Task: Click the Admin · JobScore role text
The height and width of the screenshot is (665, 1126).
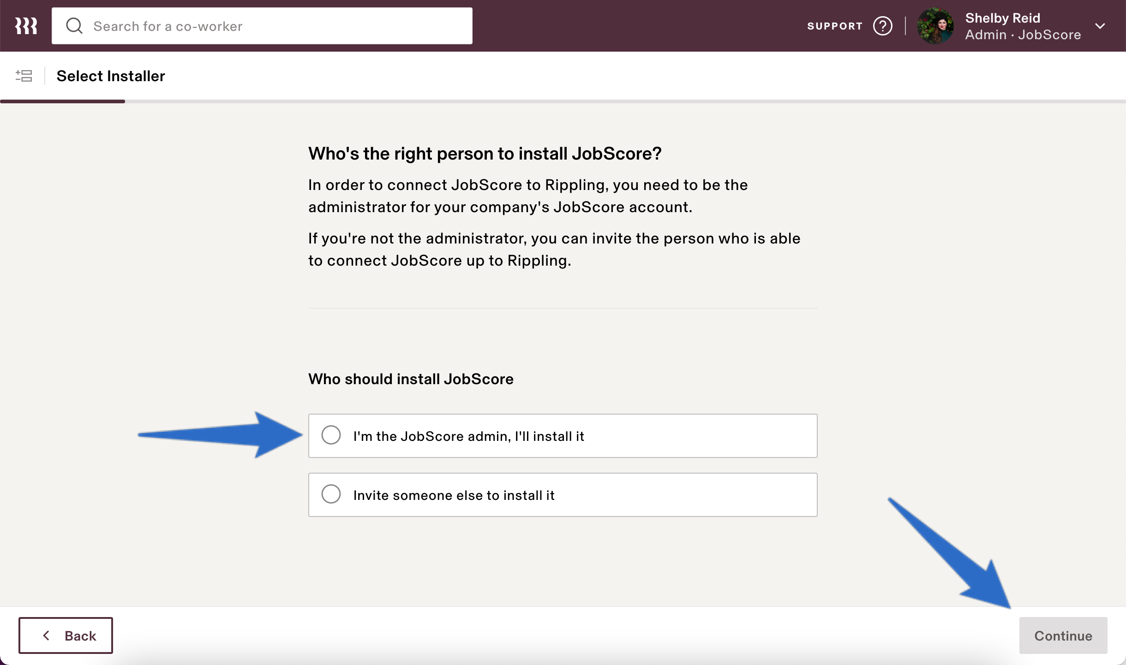Action: point(1023,35)
